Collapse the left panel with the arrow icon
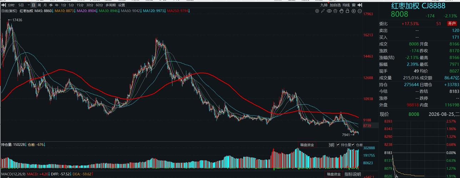Viewport: 460px width, 178px height. [x=3, y=5]
